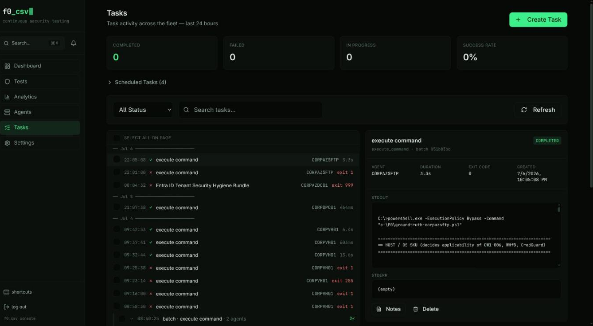
Task: Click the Settings gear icon
Action: (7, 143)
